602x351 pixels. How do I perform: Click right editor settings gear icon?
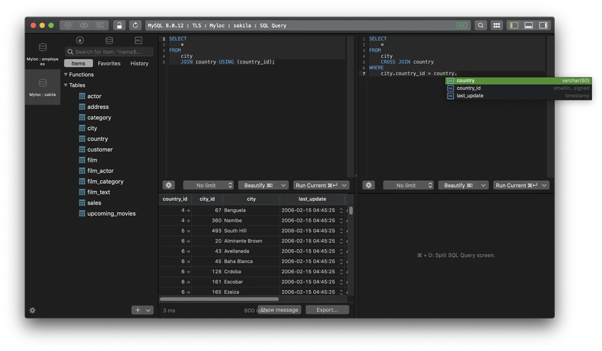369,185
